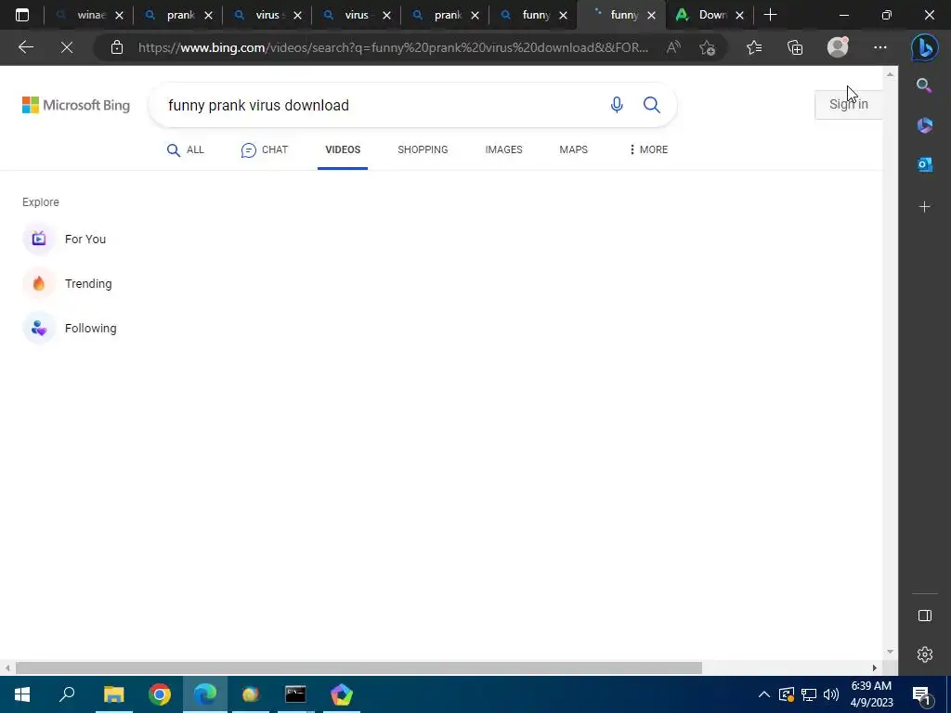
Task: Open Windows taskbar search
Action: (67, 694)
